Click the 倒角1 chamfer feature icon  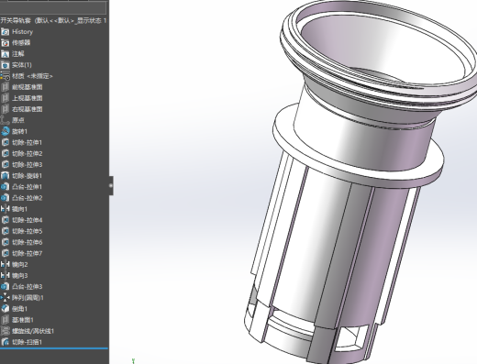[x=5, y=309]
